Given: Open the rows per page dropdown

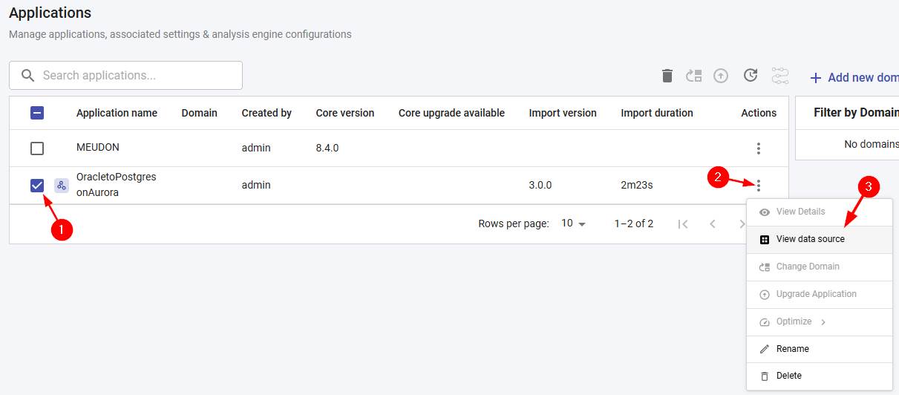Looking at the screenshot, I should tap(574, 223).
